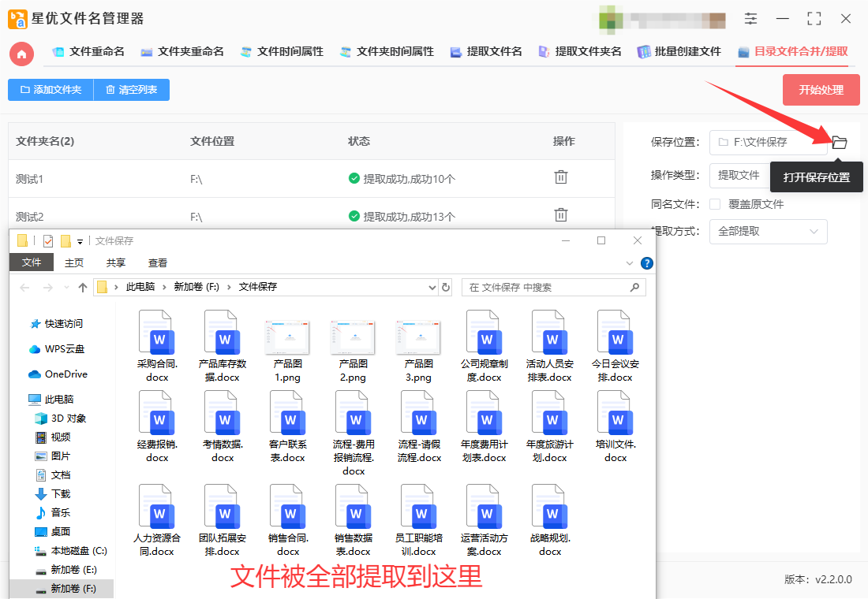
Task: Go back in Explorer navigation
Action: click(24, 287)
